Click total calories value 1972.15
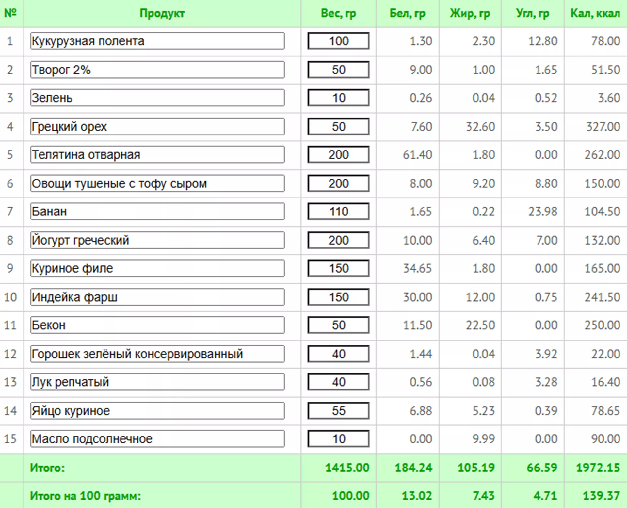This screenshot has height=508, width=627. (598, 468)
